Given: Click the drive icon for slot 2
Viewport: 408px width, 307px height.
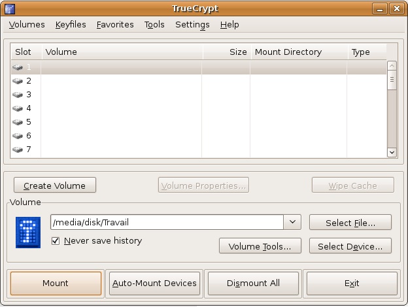Looking at the screenshot, I should pyautogui.click(x=18, y=81).
